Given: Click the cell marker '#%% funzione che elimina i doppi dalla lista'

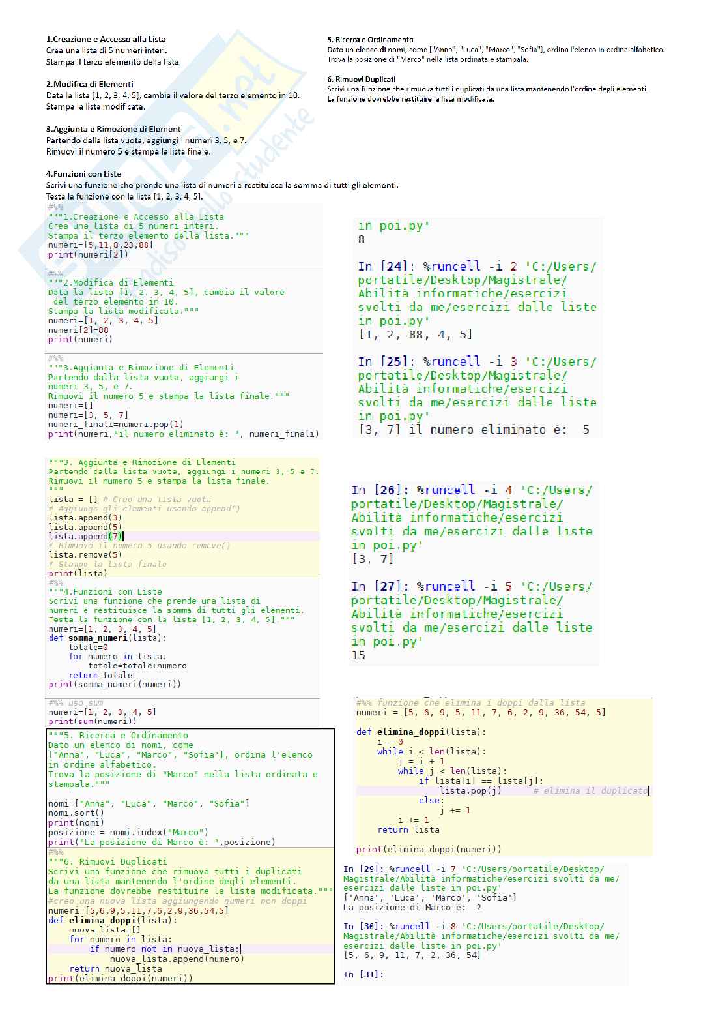Looking at the screenshot, I should 471,702.
